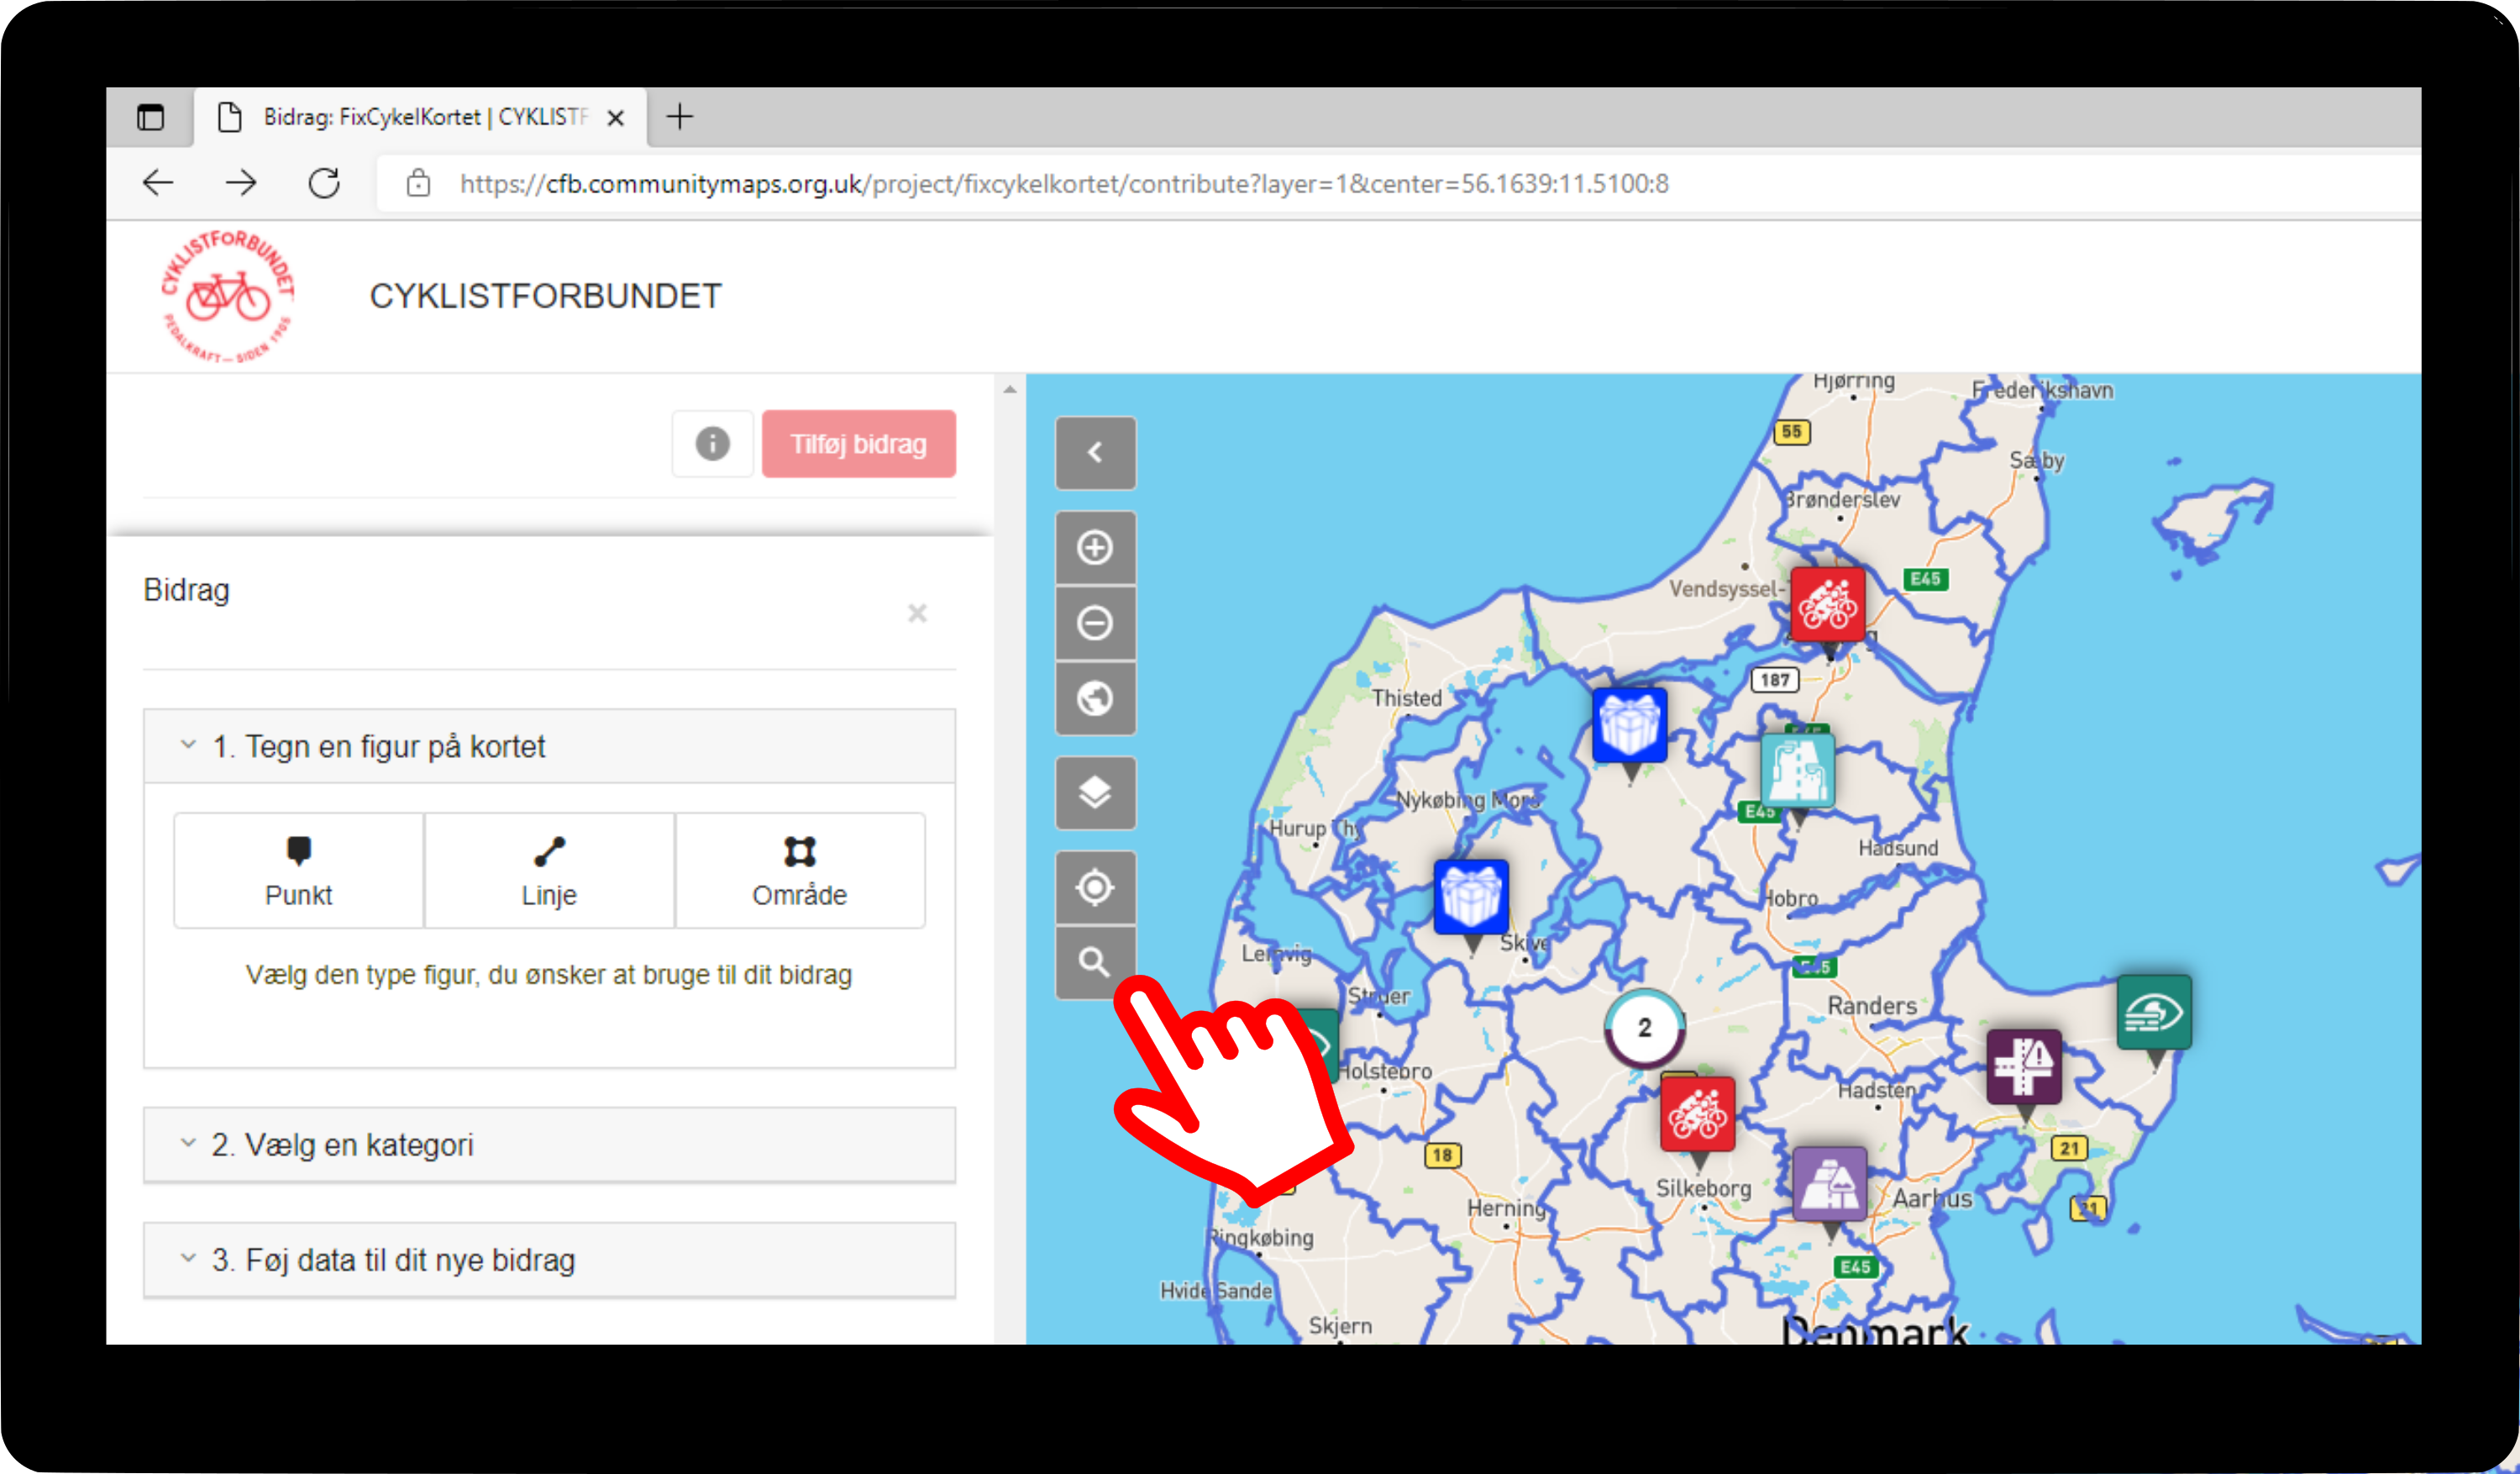Open the map layers control
2520x1474 pixels.
[1095, 792]
